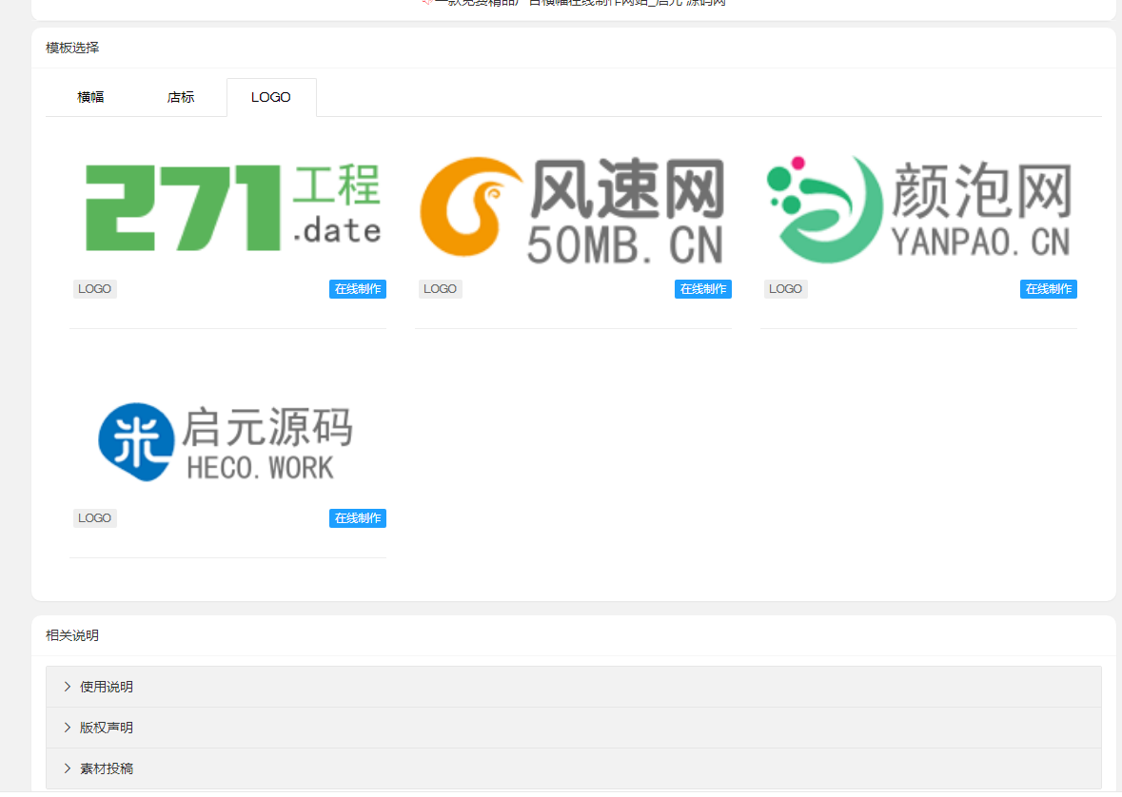Image resolution: width=1122 pixels, height=797 pixels.
Task: Click 在线制作 under the 271工程 logo
Action: [358, 289]
